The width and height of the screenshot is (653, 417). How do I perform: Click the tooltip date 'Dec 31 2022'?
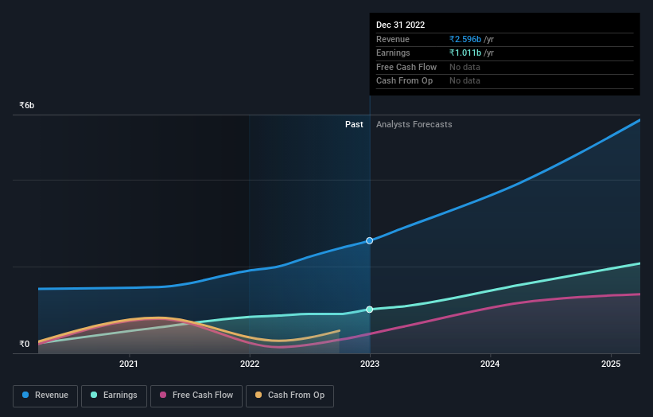(x=400, y=25)
